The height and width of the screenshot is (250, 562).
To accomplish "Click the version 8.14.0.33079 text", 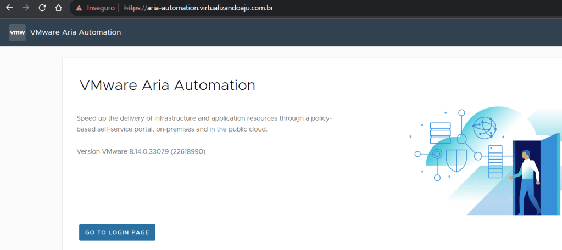I will click(141, 151).
